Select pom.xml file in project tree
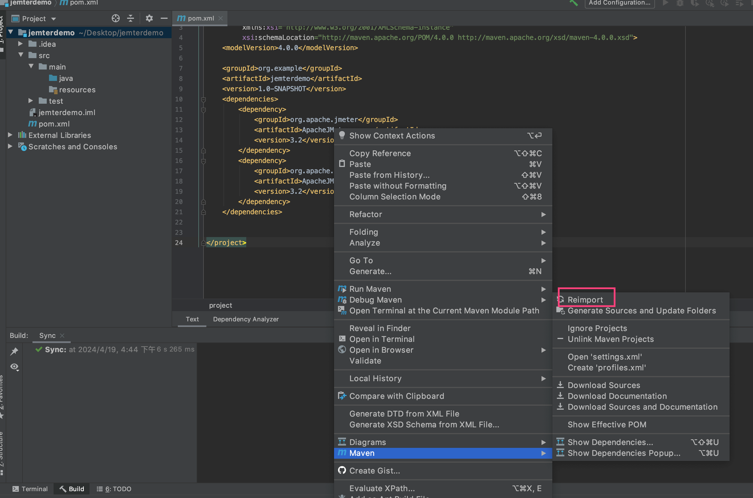The image size is (753, 498). pos(54,124)
